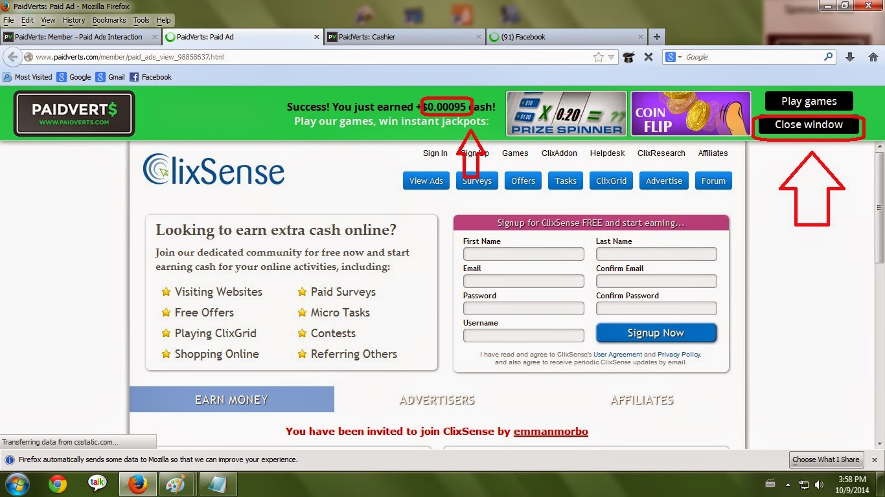
Task: Click the search magnifier icon
Action: click(x=828, y=57)
